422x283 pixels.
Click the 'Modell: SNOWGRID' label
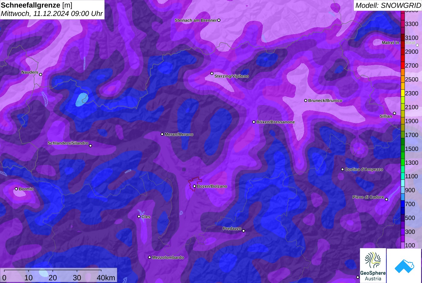[x=388, y=5]
